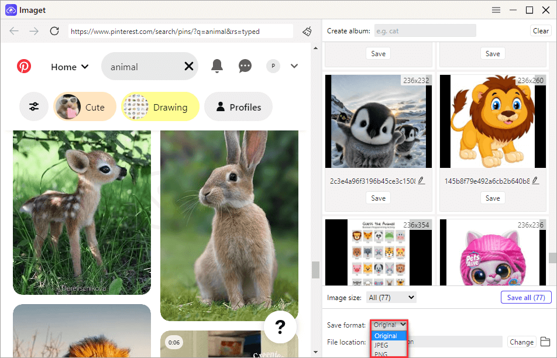Open the Image size All (77) dropdown
557x358 pixels.
[391, 297]
